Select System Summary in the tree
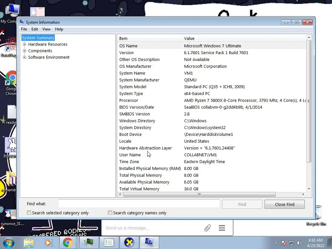The width and height of the screenshot is (332, 249). pyautogui.click(x=38, y=38)
